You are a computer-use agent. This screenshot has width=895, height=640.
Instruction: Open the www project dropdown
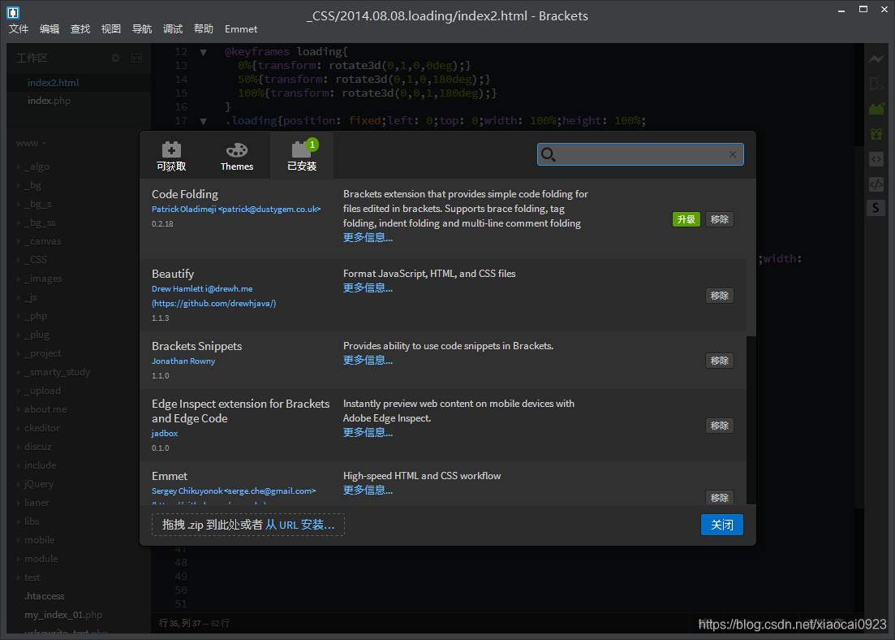pyautogui.click(x=31, y=144)
